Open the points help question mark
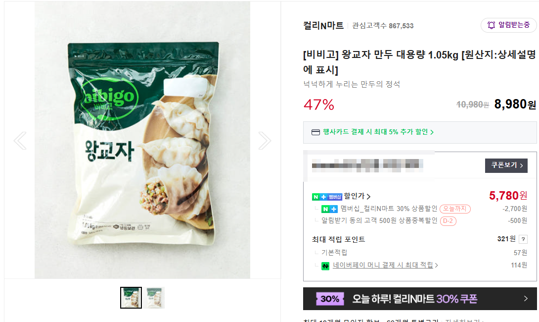The height and width of the screenshot is (322, 539). (523, 240)
